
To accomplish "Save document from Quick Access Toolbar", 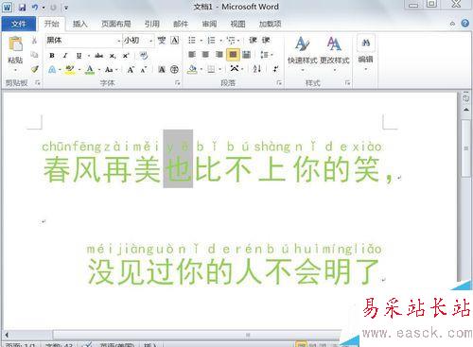I will (x=22, y=7).
